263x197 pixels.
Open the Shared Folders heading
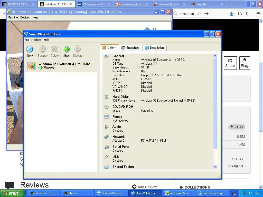coord(124,167)
